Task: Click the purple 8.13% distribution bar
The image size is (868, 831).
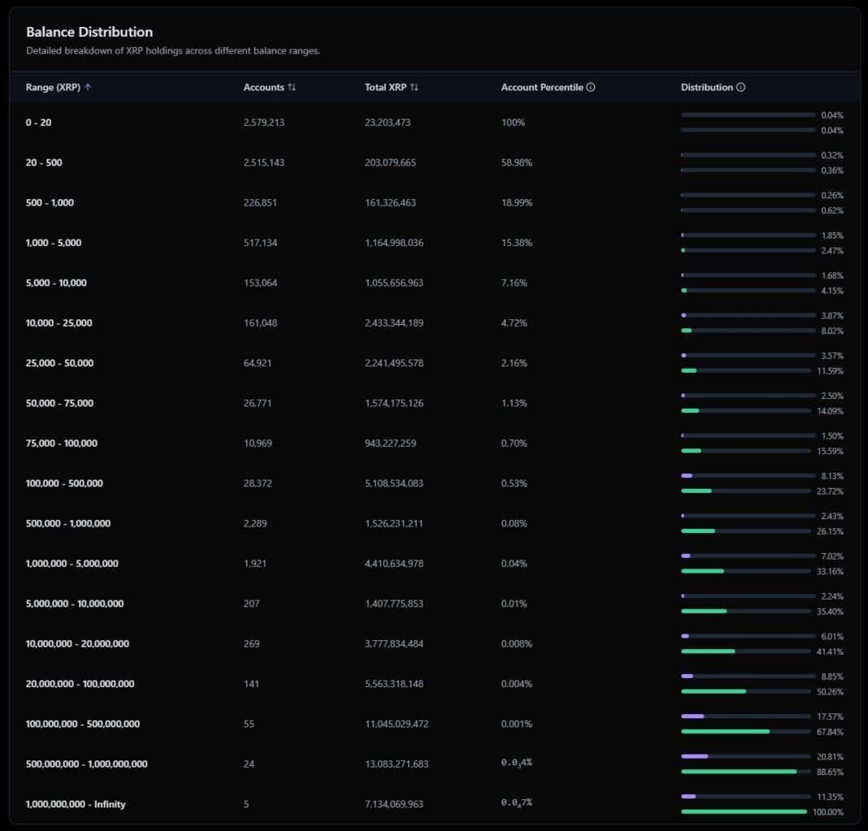Action: point(687,475)
